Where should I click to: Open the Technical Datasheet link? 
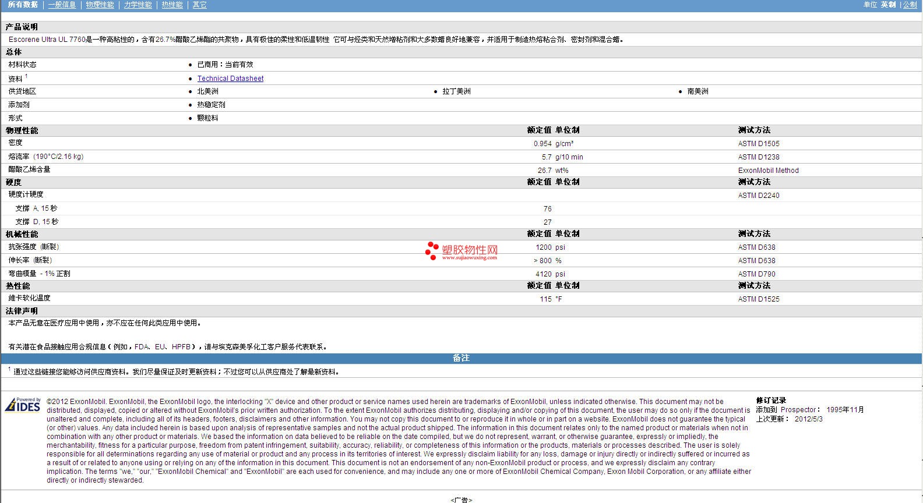[x=230, y=79]
